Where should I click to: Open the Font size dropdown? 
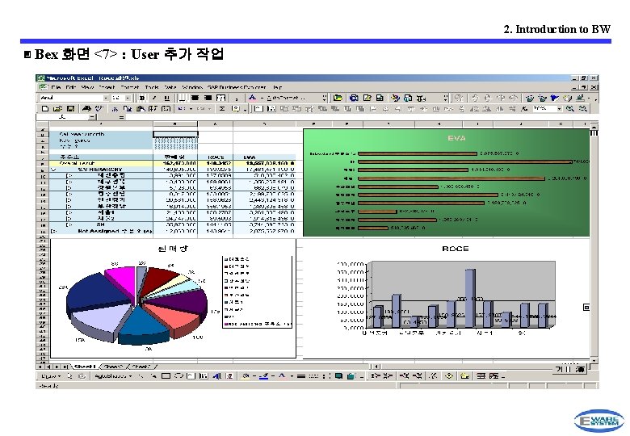pos(128,98)
